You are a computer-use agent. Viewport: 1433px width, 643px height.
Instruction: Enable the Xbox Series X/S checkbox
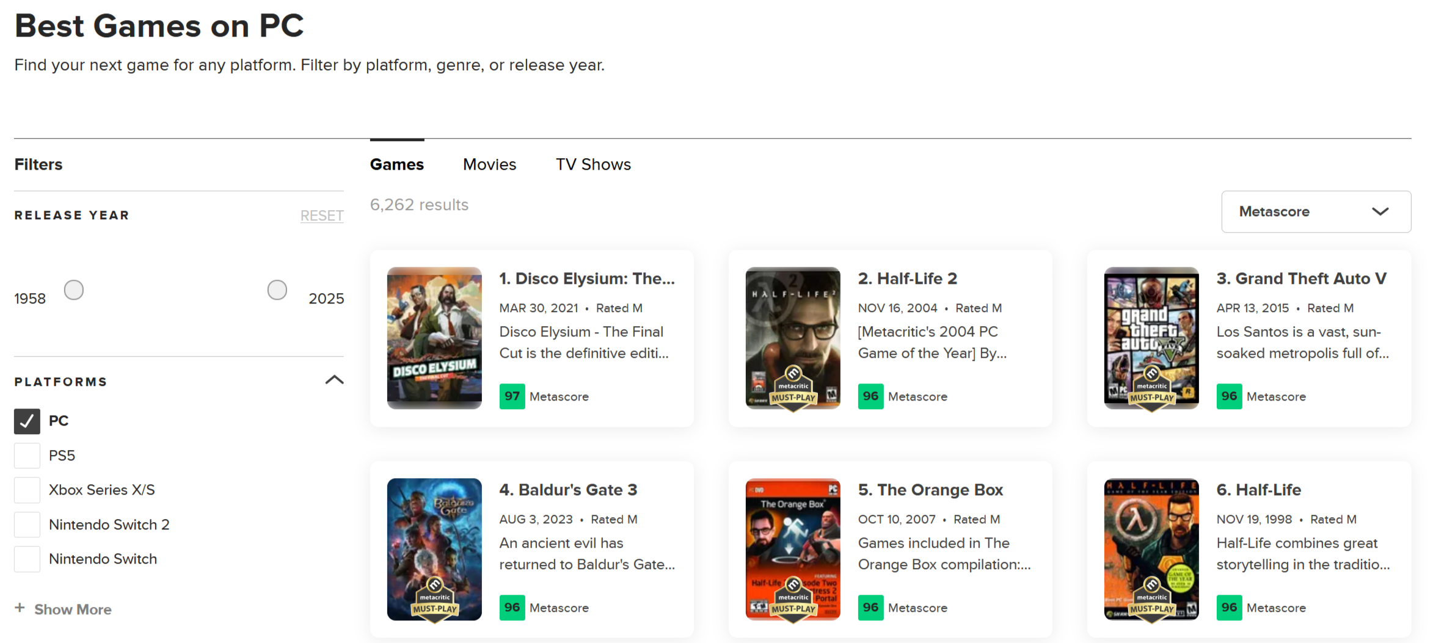(27, 490)
